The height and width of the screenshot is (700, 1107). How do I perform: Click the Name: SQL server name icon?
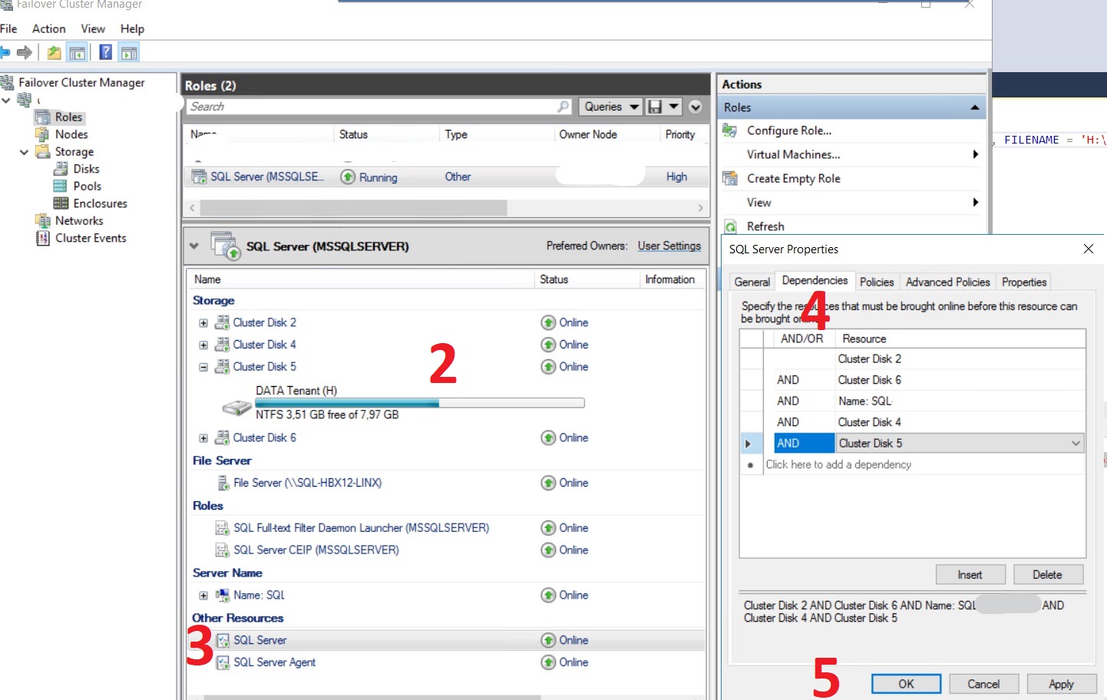point(223,595)
